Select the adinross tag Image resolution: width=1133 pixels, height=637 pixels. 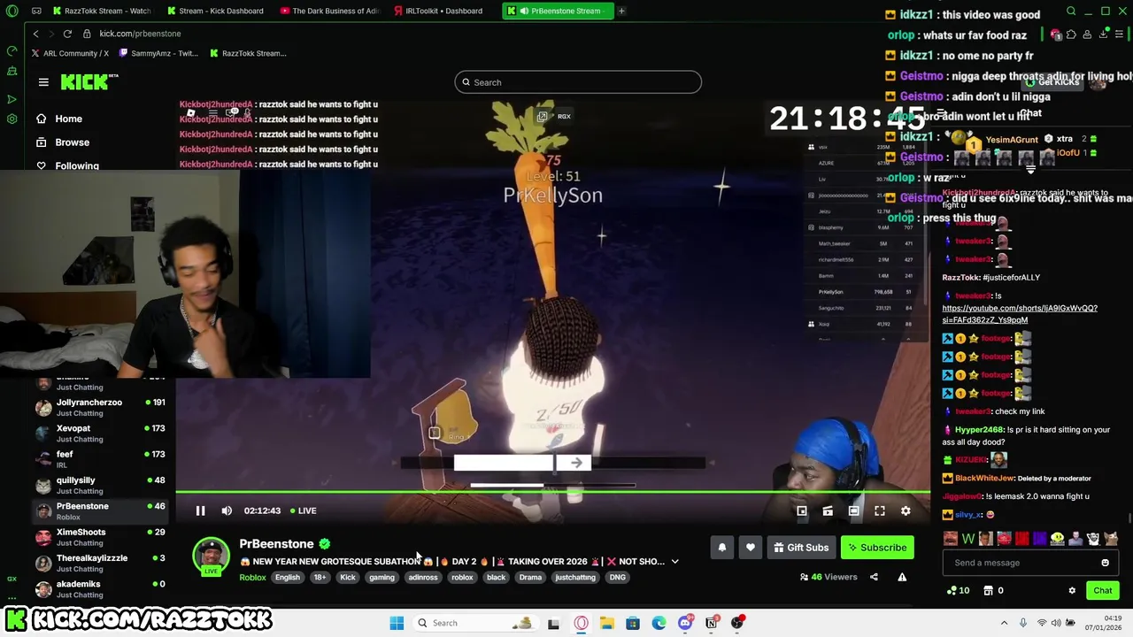pyautogui.click(x=423, y=577)
